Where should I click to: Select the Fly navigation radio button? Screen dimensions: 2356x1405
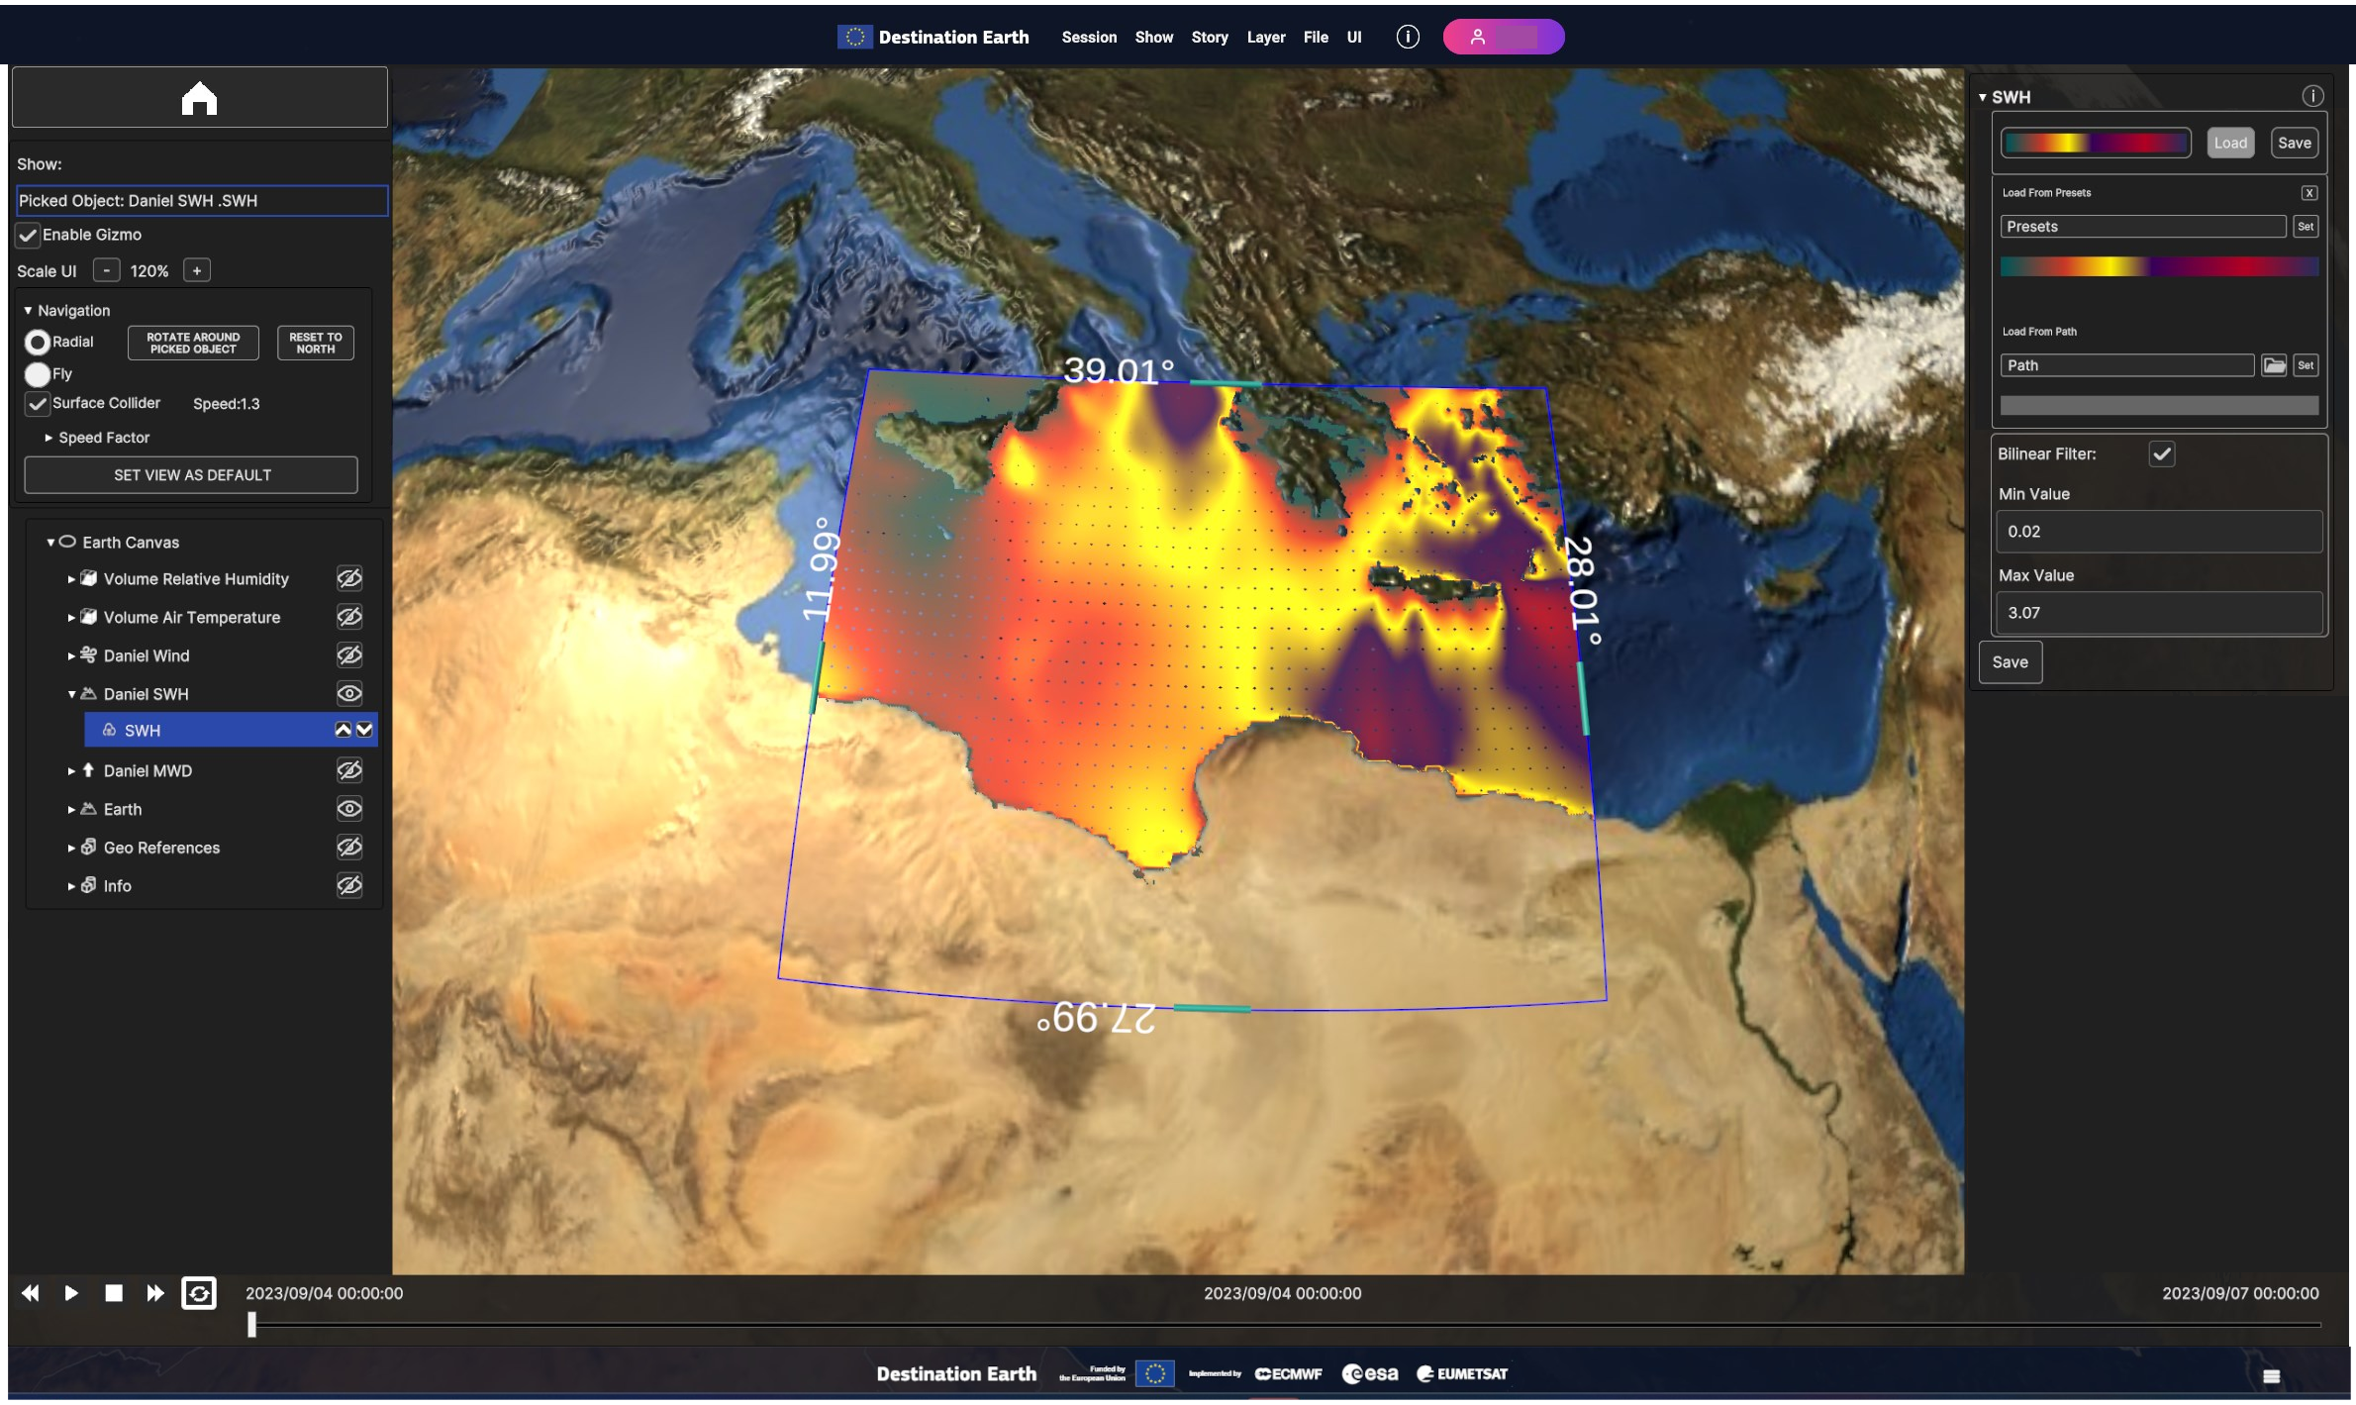(x=38, y=374)
